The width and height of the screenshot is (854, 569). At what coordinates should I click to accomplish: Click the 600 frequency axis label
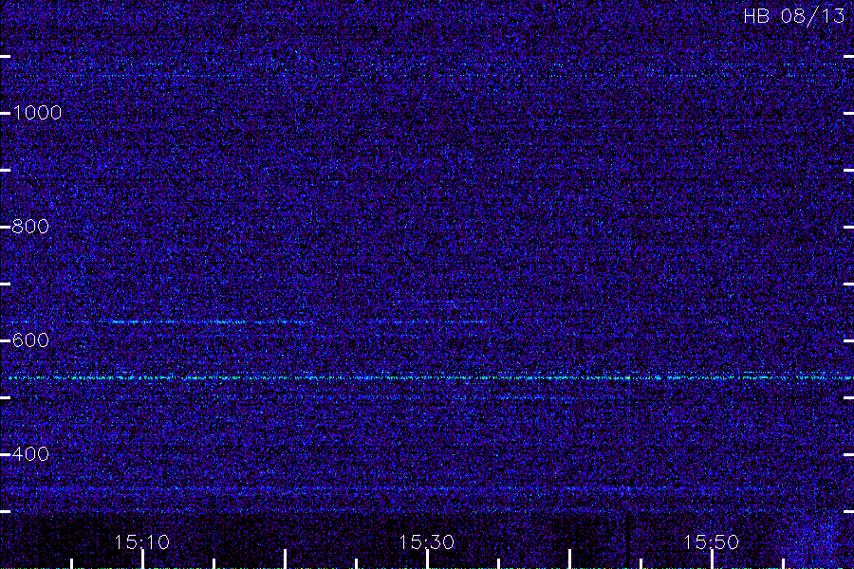(x=30, y=340)
